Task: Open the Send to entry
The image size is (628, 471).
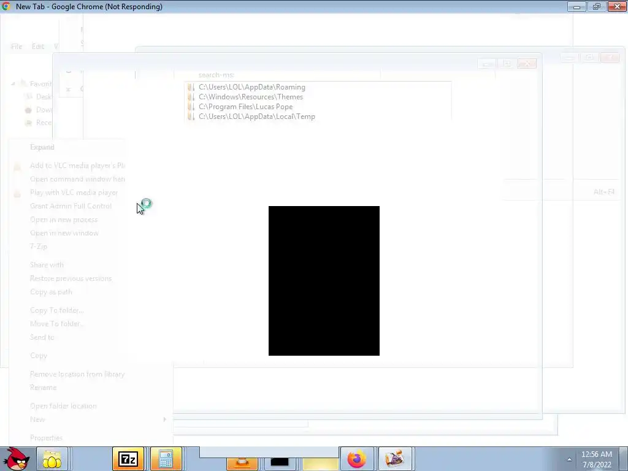Action: pos(42,337)
